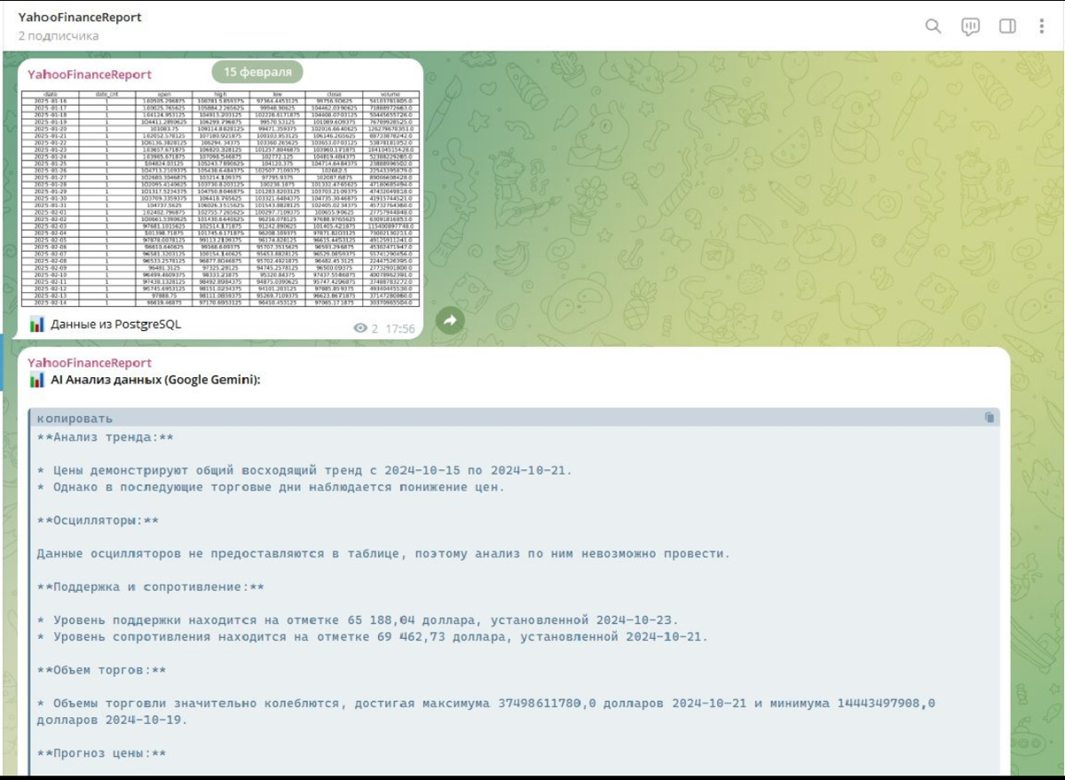
Task: Open the data table image preview
Action: [x=222, y=198]
